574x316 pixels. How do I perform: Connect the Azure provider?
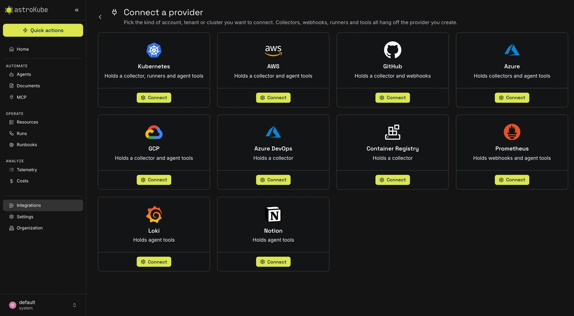(512, 98)
